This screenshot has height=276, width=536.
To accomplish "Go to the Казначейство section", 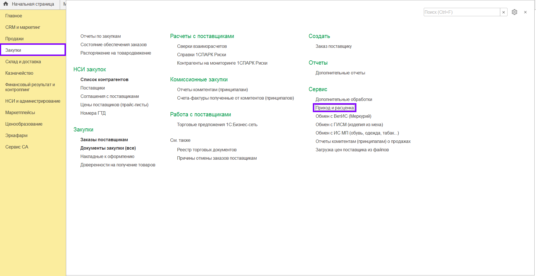I will pos(19,73).
